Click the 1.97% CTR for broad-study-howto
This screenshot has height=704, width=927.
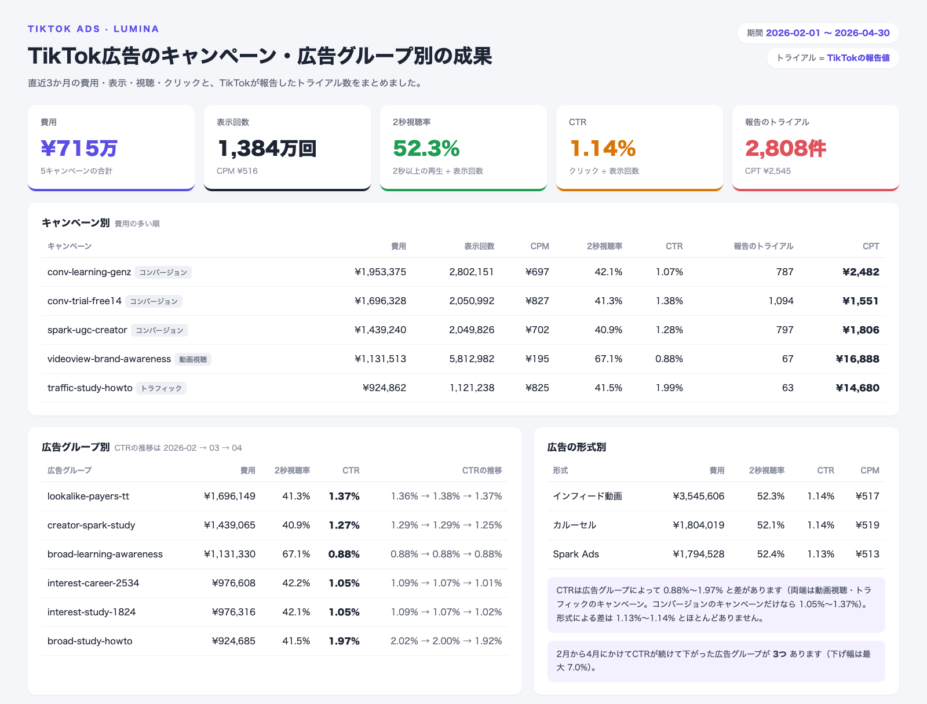coord(344,641)
